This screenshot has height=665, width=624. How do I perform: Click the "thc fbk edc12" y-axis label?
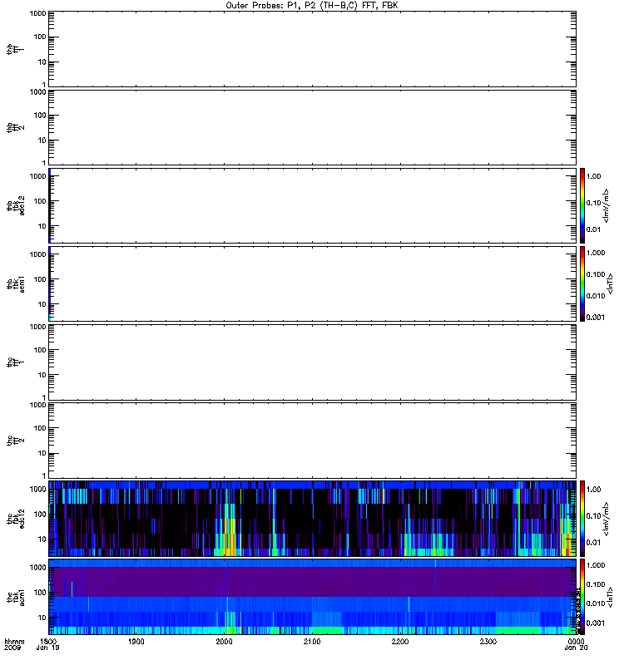[x=16, y=518]
